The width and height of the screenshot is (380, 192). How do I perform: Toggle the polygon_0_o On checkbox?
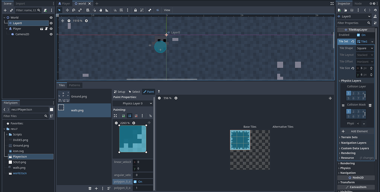tap(135, 182)
